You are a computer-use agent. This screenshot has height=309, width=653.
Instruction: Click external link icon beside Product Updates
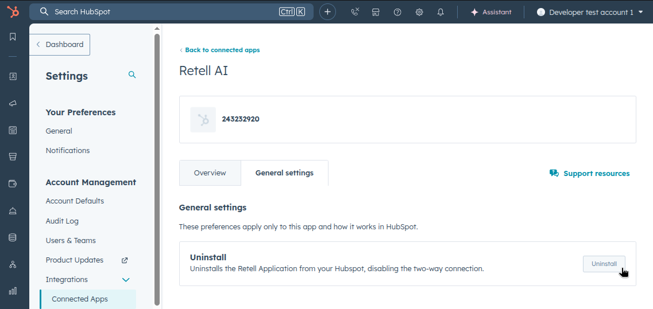click(125, 260)
